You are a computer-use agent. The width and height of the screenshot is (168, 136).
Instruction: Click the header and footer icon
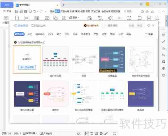[139, 18]
